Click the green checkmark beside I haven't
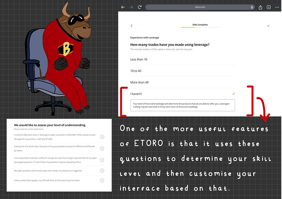 234,93
